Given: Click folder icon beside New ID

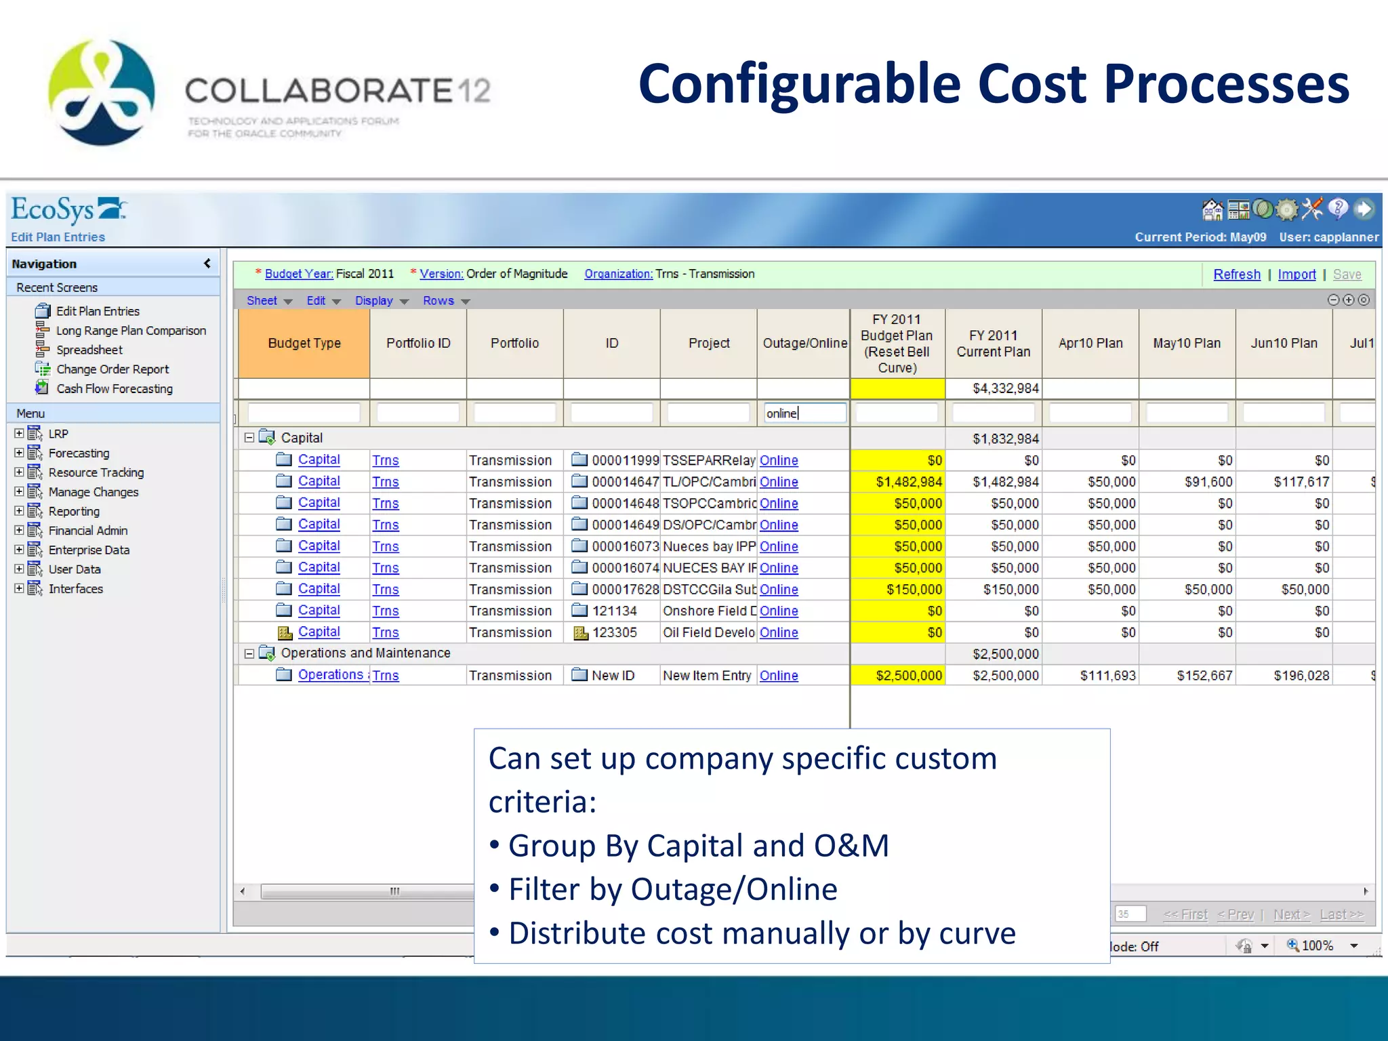Looking at the screenshot, I should (x=579, y=674).
